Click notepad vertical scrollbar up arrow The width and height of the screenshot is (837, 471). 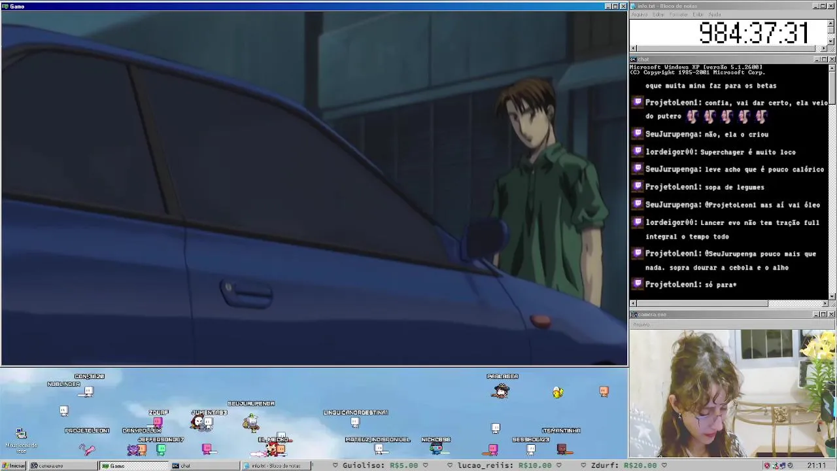pyautogui.click(x=831, y=23)
